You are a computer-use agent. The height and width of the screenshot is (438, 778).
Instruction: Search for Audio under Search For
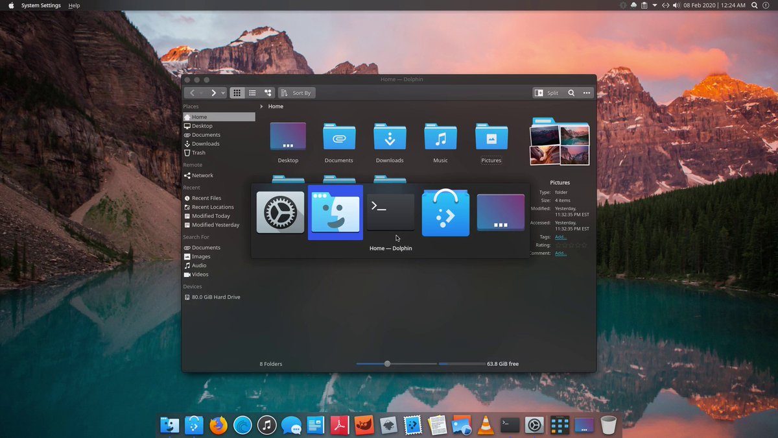218,265
